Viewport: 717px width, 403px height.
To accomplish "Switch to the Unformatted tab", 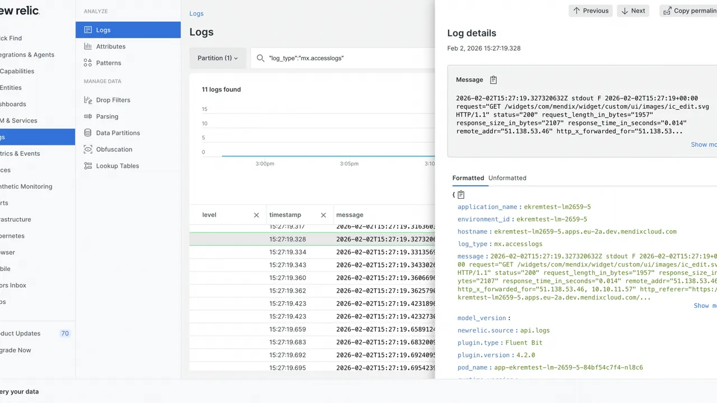I will tap(508, 178).
